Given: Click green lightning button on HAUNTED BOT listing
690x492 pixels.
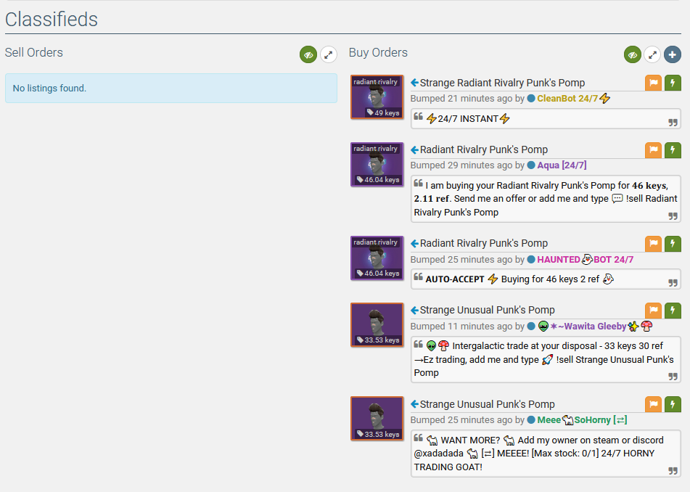Looking at the screenshot, I should pyautogui.click(x=673, y=243).
